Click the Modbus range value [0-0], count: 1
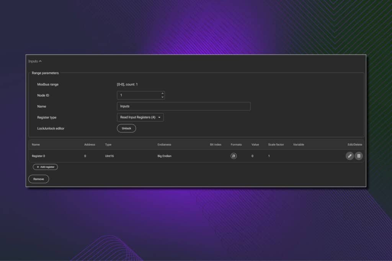This screenshot has height=261, width=392. [x=127, y=84]
